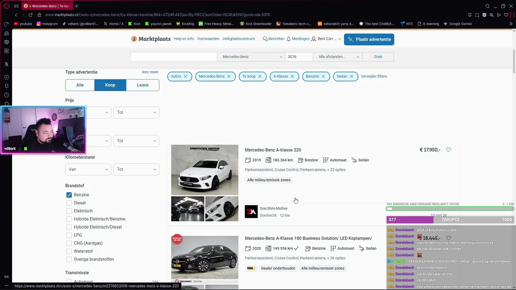Open Mercedes-Benz category dropdown
Image resolution: width=516 pixels, height=290 pixels.
click(251, 57)
